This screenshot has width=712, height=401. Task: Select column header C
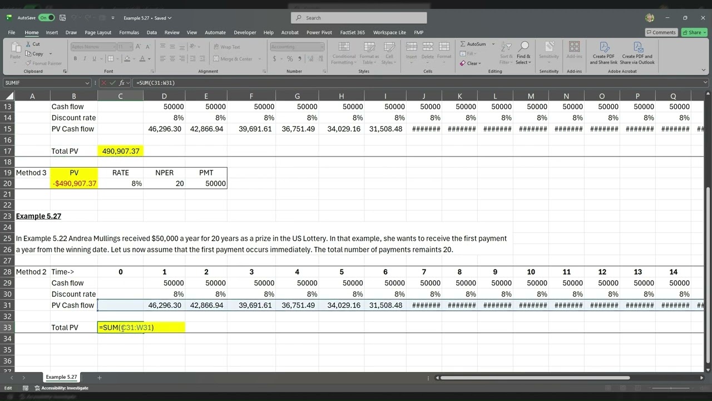tap(120, 96)
